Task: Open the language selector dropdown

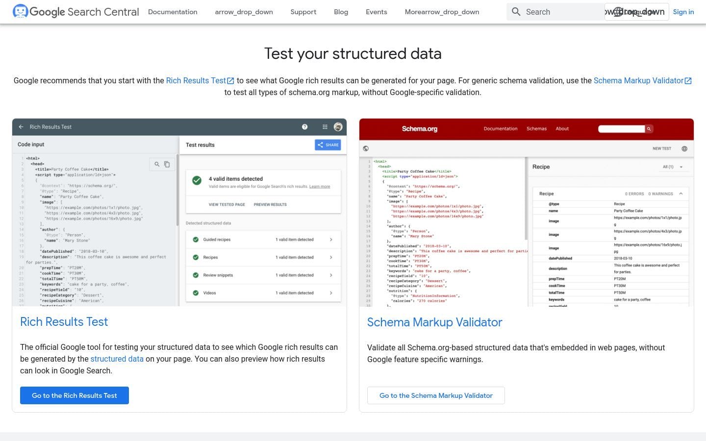Action: 636,12
